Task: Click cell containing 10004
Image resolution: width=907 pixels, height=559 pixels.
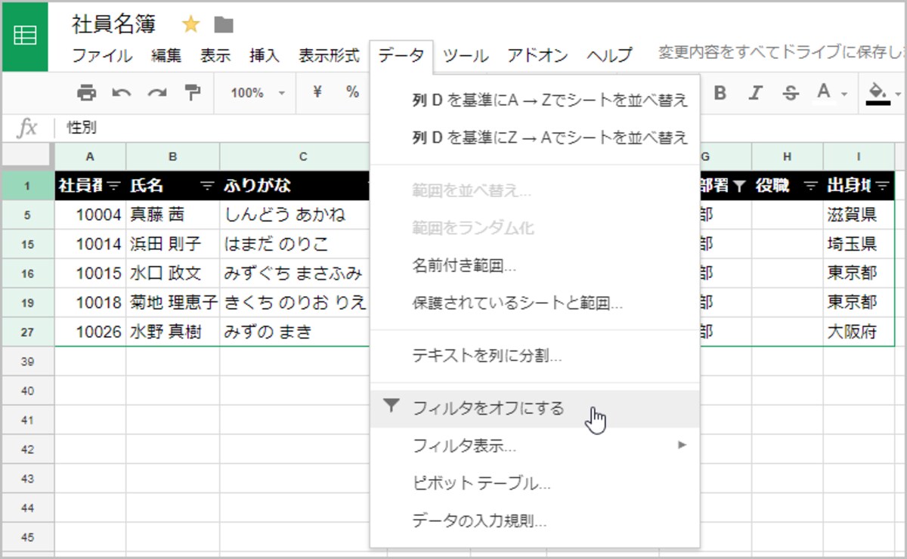Action: [90, 215]
